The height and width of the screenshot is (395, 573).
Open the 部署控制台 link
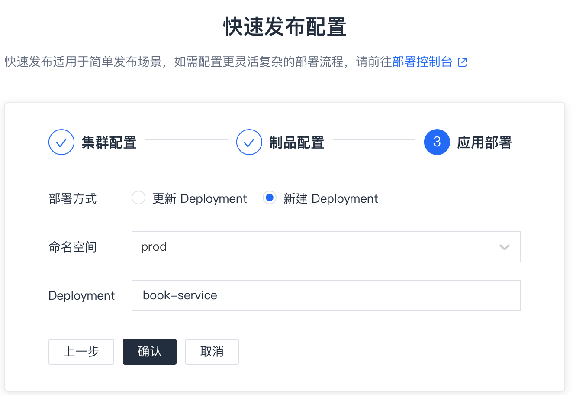click(x=422, y=62)
